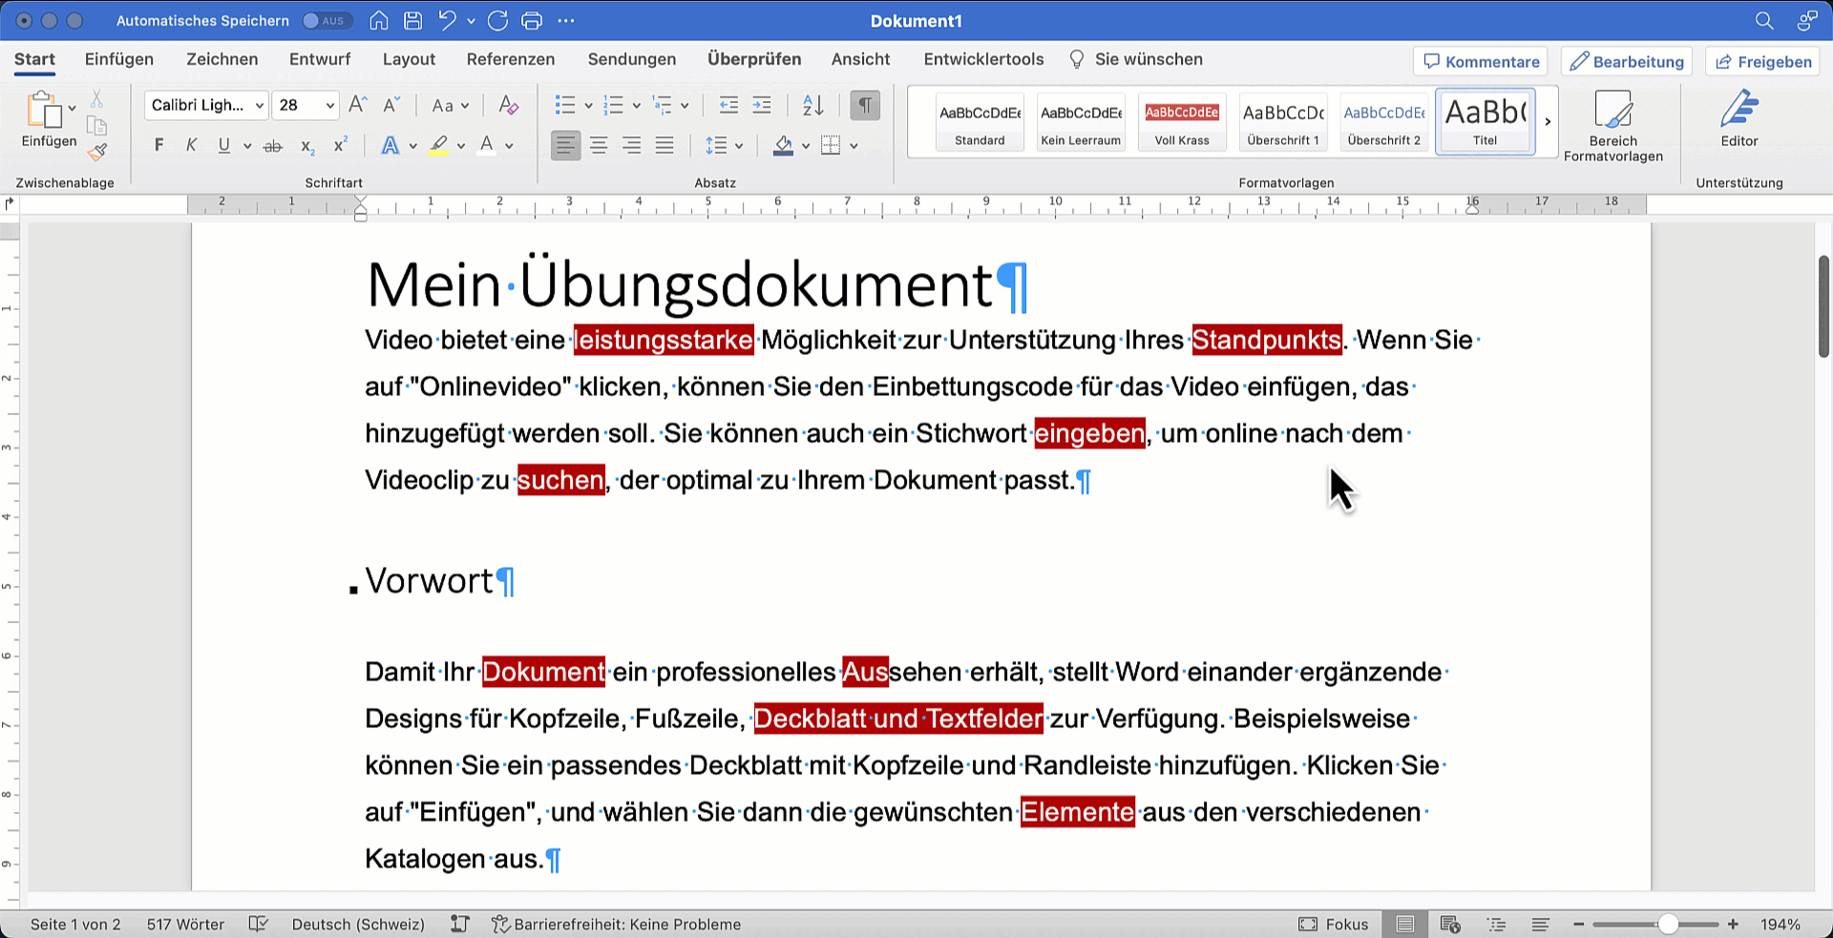Click the Print icon in title bar
This screenshot has height=938, width=1833.
pos(532,20)
